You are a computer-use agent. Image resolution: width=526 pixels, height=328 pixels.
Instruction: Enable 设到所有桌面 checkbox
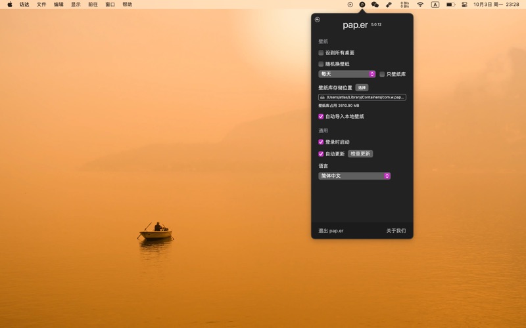(x=321, y=52)
